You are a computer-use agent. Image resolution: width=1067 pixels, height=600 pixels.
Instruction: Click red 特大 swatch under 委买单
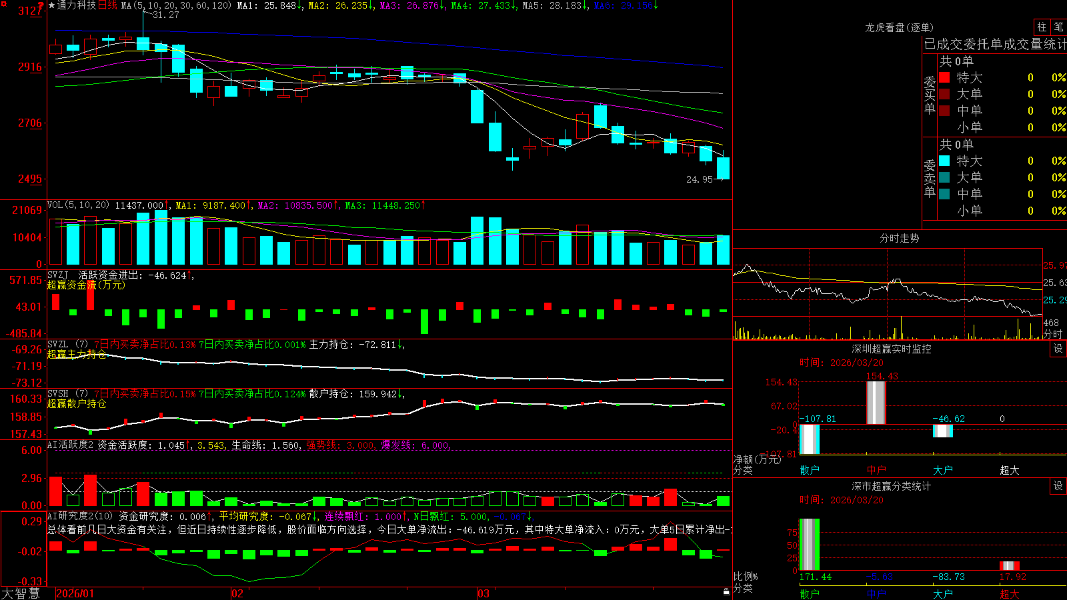(x=944, y=77)
